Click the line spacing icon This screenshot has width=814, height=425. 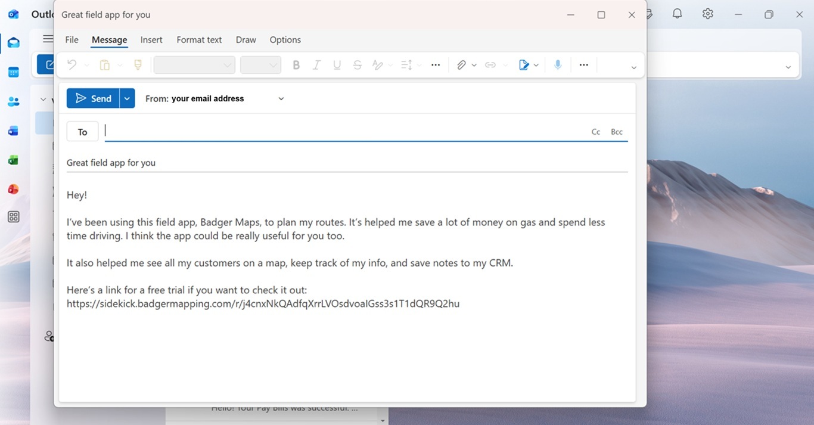coord(406,65)
